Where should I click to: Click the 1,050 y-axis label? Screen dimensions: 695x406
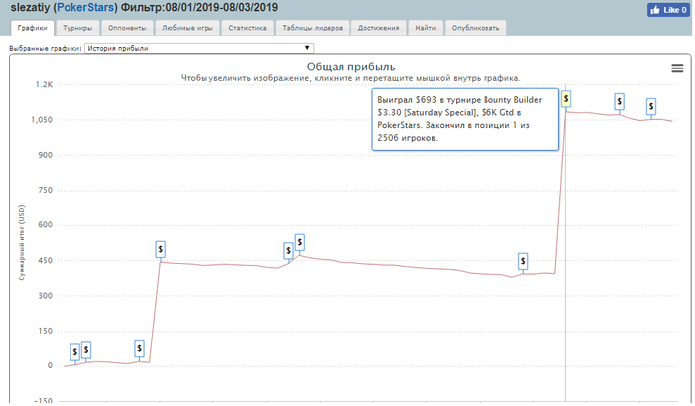[42, 120]
